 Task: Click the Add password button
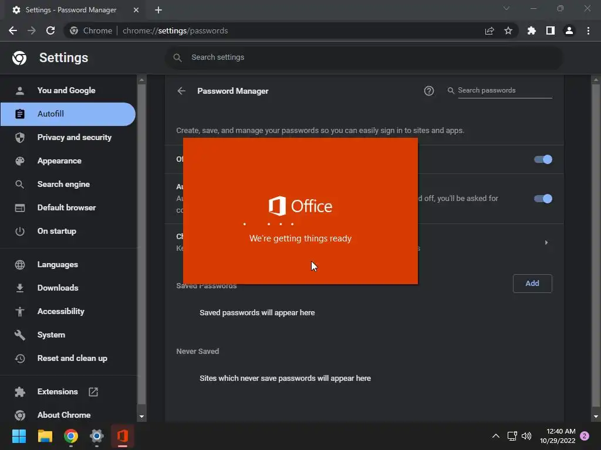pyautogui.click(x=532, y=284)
